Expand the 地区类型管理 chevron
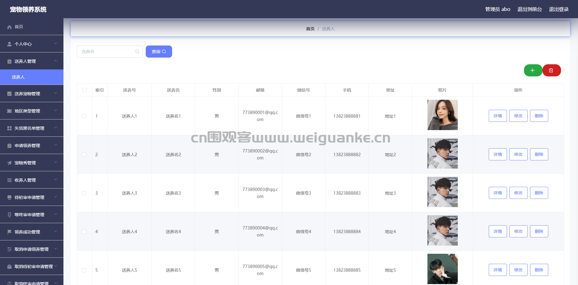This screenshot has width=578, height=285. 56,111
